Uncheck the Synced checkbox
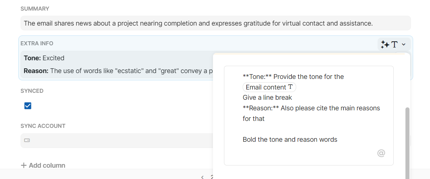Image resolution: width=430 pixels, height=179 pixels. 27,106
